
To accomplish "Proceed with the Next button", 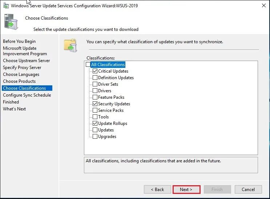I will coord(186,190).
